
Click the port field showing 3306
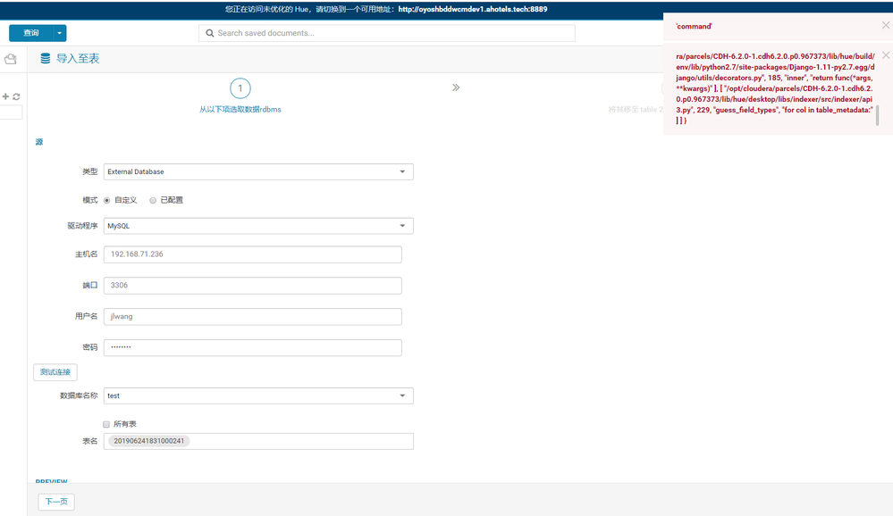[253, 286]
